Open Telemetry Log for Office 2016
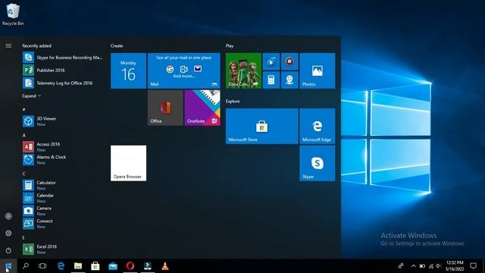Image resolution: width=485 pixels, height=273 pixels. pos(62,83)
